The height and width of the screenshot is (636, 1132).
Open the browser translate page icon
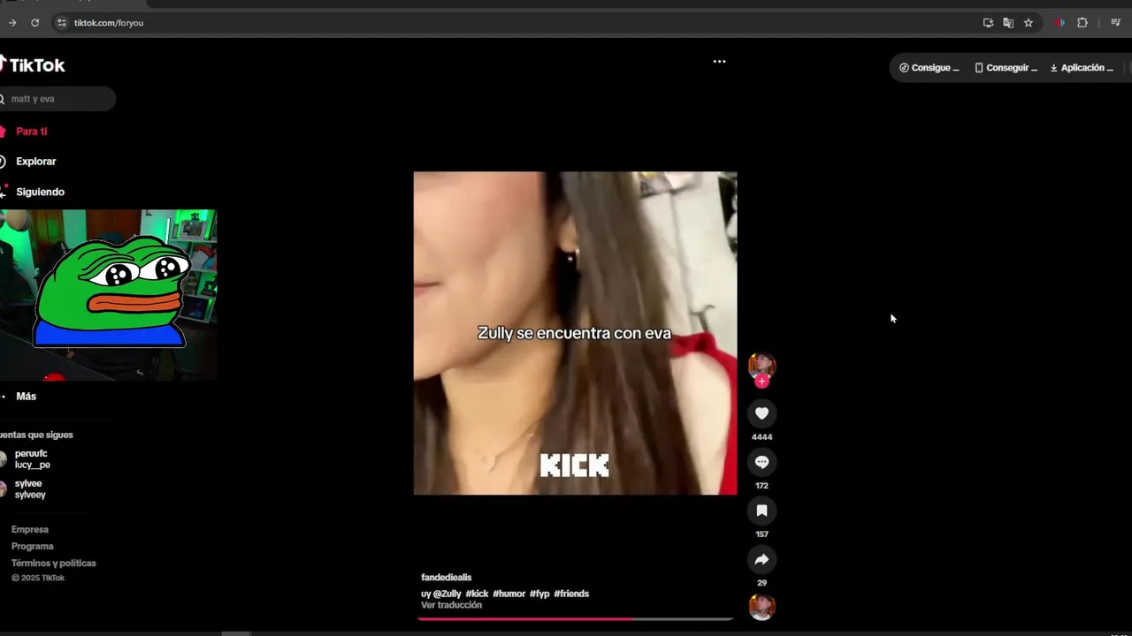1008,23
